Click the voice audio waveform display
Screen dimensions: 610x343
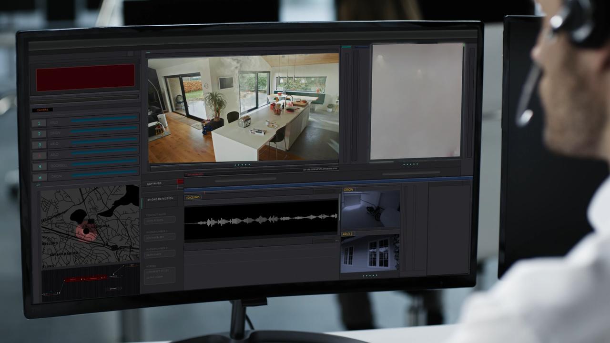[x=261, y=220]
